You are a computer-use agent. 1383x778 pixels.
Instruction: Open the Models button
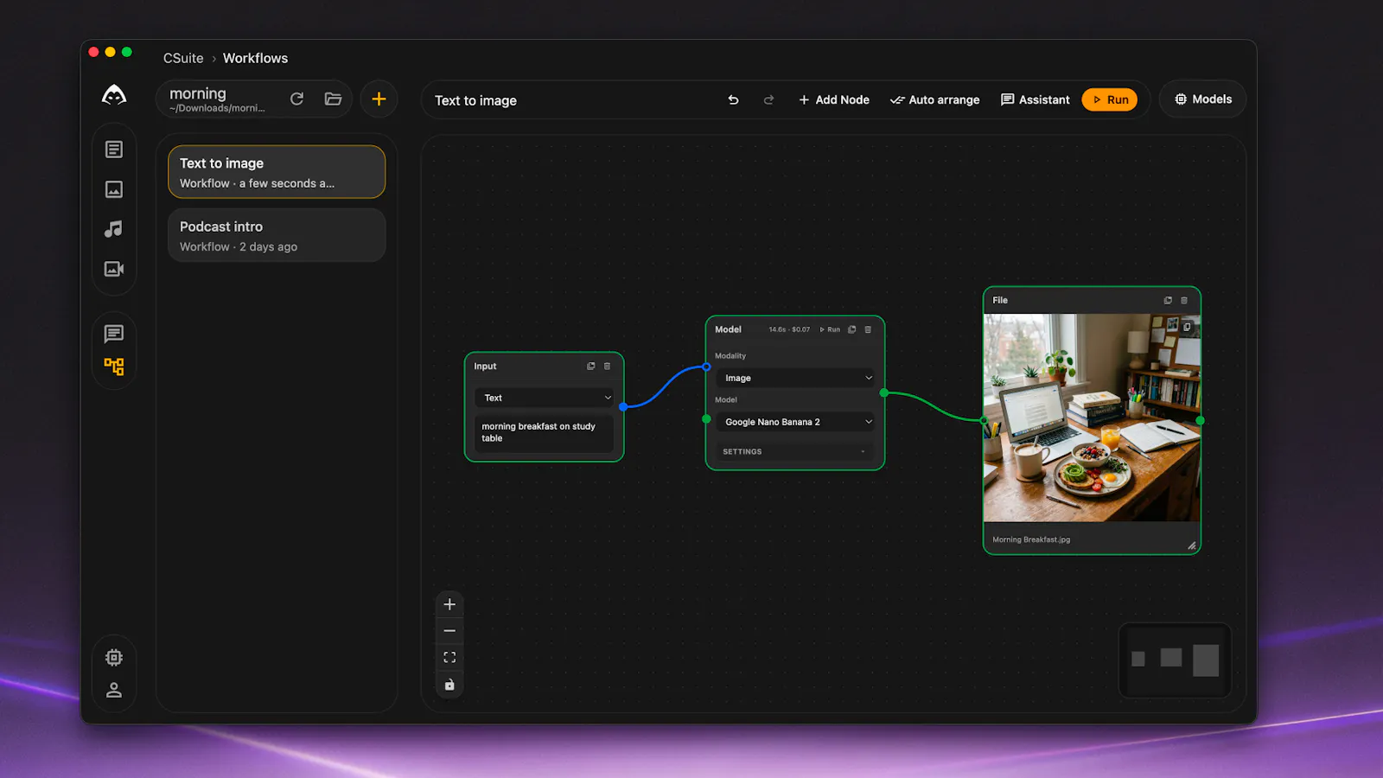[x=1203, y=99]
